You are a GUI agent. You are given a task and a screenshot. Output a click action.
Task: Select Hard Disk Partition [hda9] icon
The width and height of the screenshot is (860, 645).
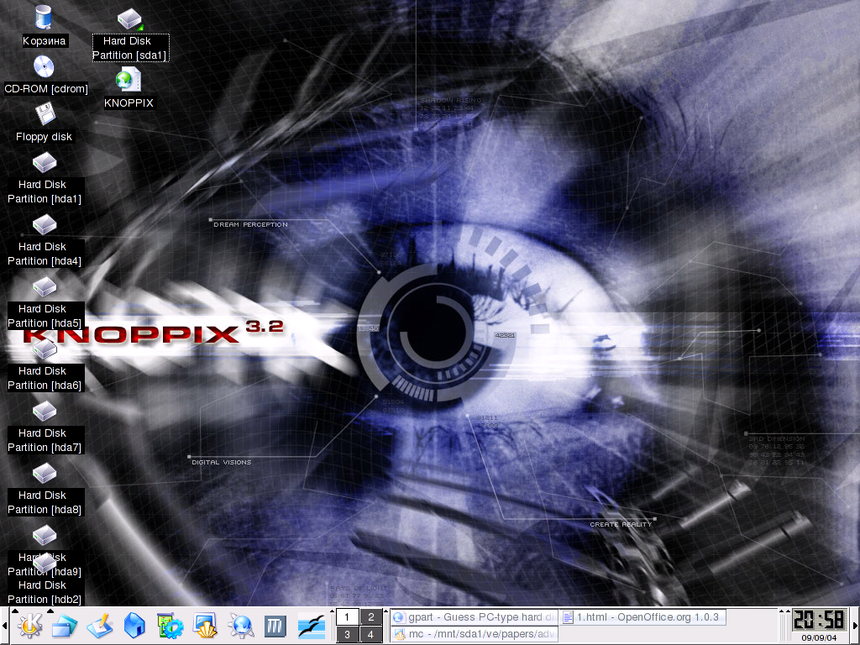pos(45,535)
